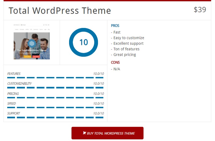
Task: Click the $39 price label
Action: click(x=200, y=10)
